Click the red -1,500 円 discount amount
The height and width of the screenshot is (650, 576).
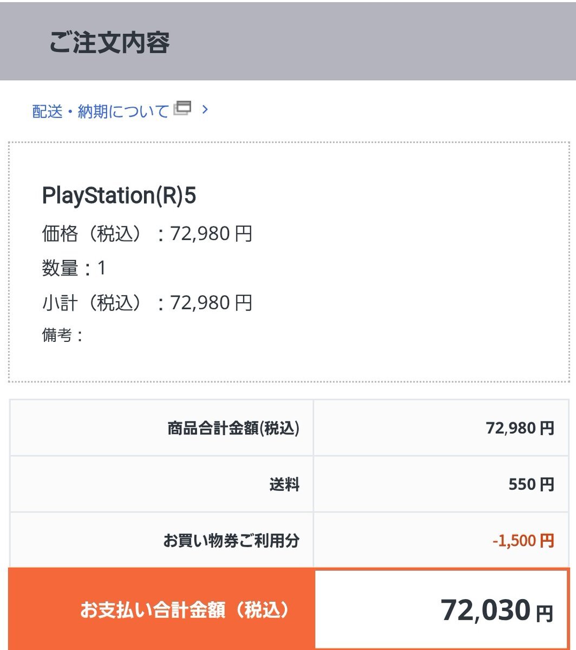[x=523, y=540]
